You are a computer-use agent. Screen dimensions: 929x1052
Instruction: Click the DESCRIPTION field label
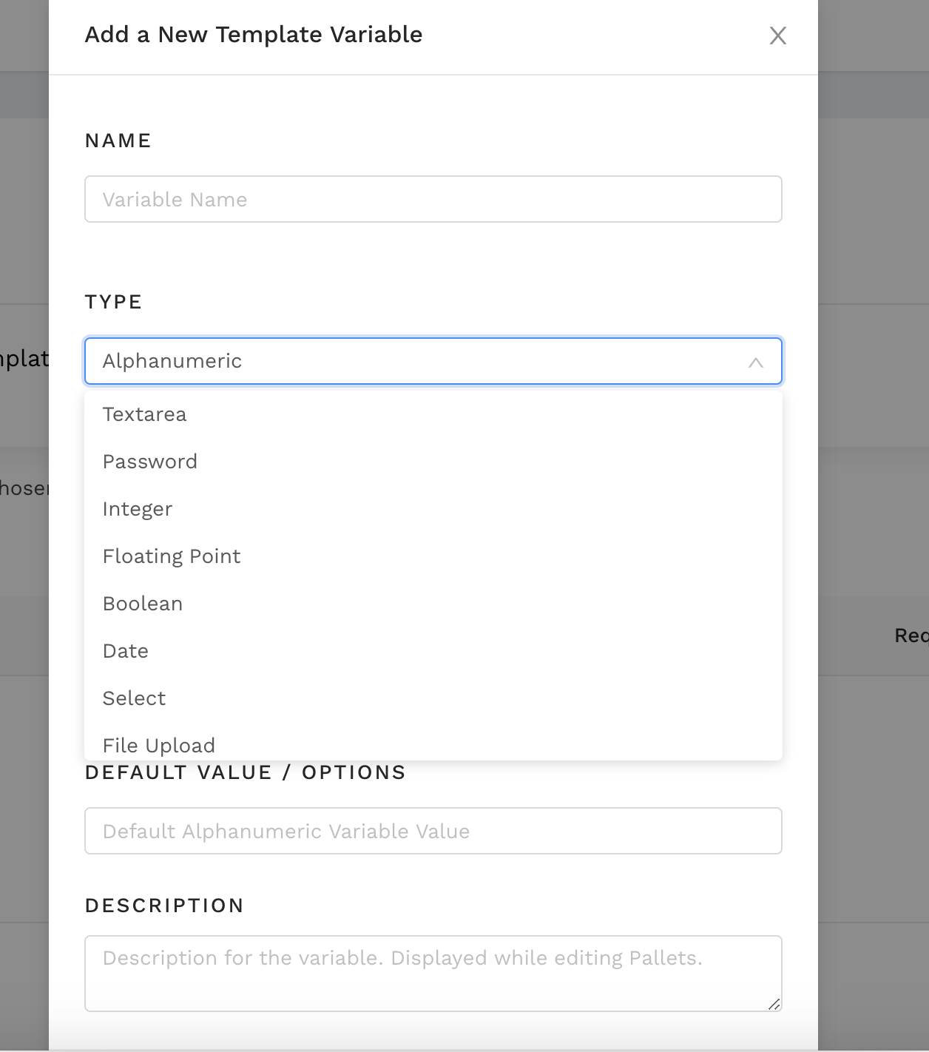164,906
